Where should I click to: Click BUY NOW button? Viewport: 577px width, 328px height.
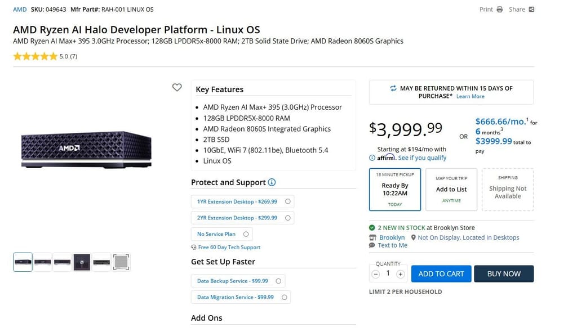coord(504,274)
